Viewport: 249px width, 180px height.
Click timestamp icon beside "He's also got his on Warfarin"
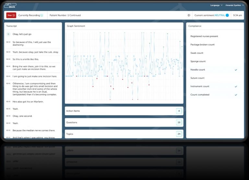8,102
